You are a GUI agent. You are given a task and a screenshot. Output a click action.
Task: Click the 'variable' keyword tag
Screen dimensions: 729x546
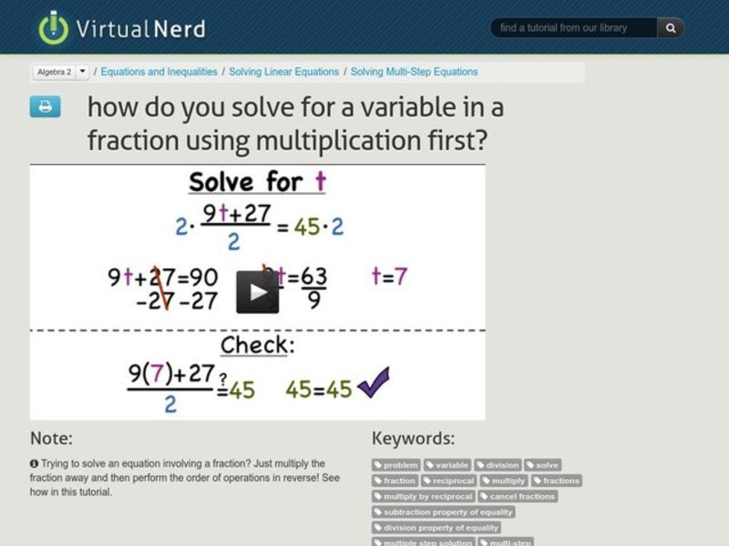(x=451, y=464)
